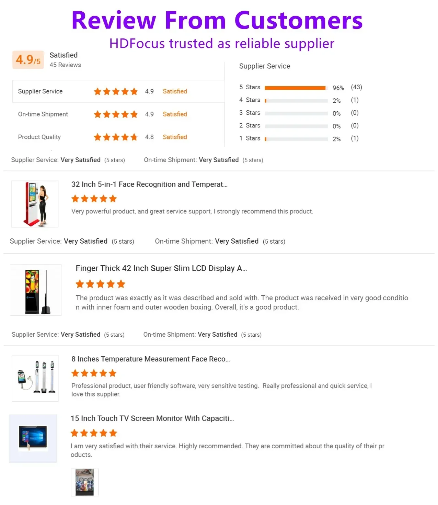Open the 32 inch kiosk product thumbnail
This screenshot has width=438, height=505.
[35, 204]
